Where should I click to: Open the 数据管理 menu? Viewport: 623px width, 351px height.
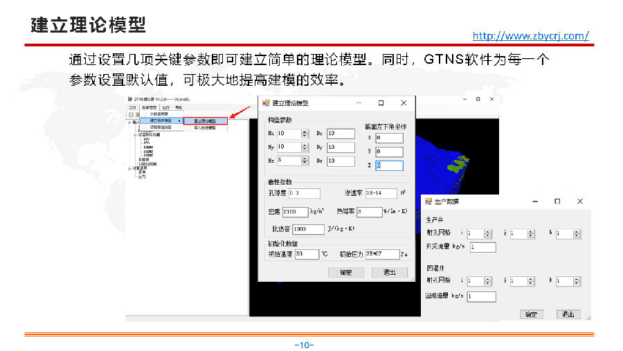[149, 108]
